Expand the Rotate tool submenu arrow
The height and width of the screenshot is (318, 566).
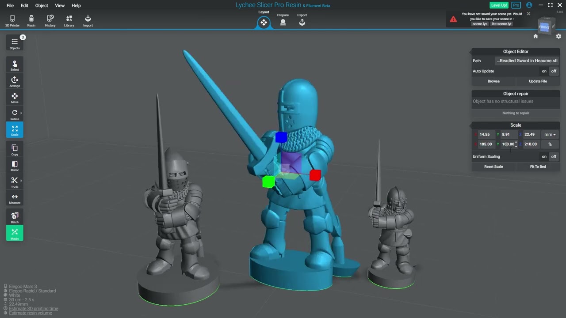point(21,113)
